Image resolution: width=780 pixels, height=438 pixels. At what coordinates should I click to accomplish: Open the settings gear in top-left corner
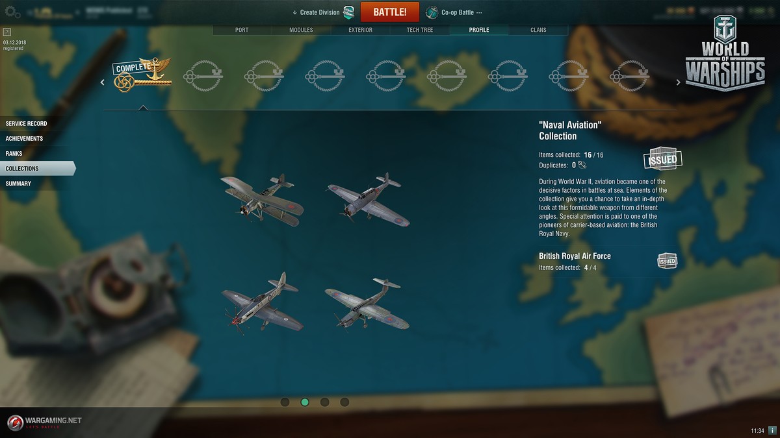coord(10,12)
